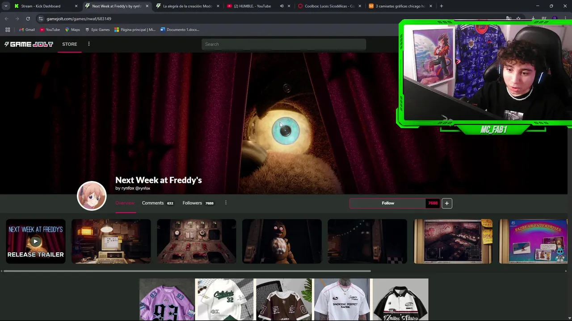Viewport: 572px width, 321px height.
Task: Play the Release Trailer video thumbnail
Action: coord(36,241)
